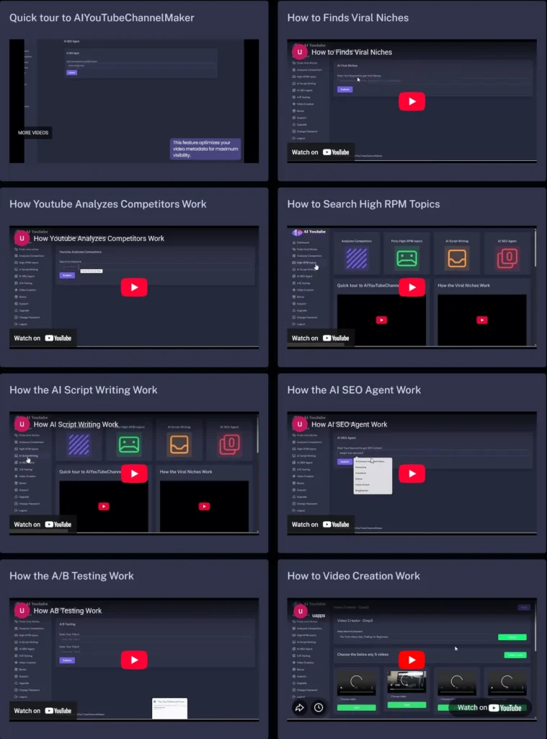Screen dimensions: 547x739
Task: Watch the Video Creation video on YouTube
Action: pyautogui.click(x=489, y=707)
